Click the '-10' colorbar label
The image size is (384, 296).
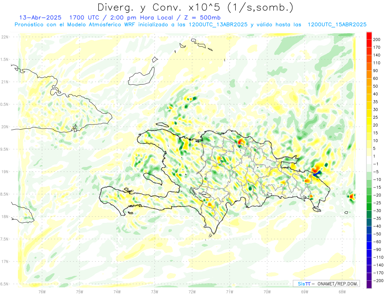coord(377,179)
